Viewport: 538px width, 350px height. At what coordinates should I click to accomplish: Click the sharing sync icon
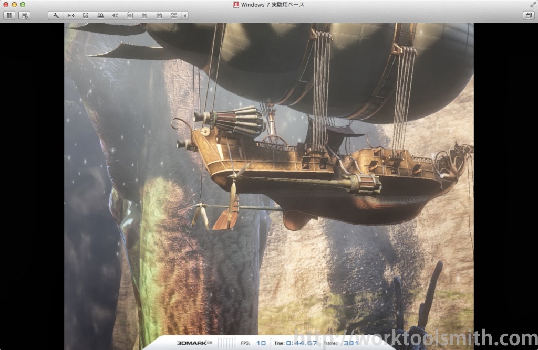(x=174, y=15)
